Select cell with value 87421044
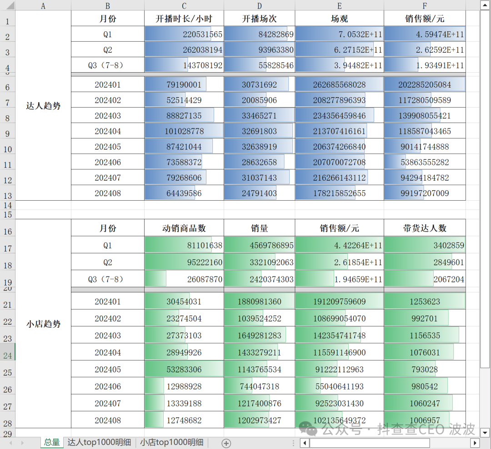 click(x=184, y=146)
